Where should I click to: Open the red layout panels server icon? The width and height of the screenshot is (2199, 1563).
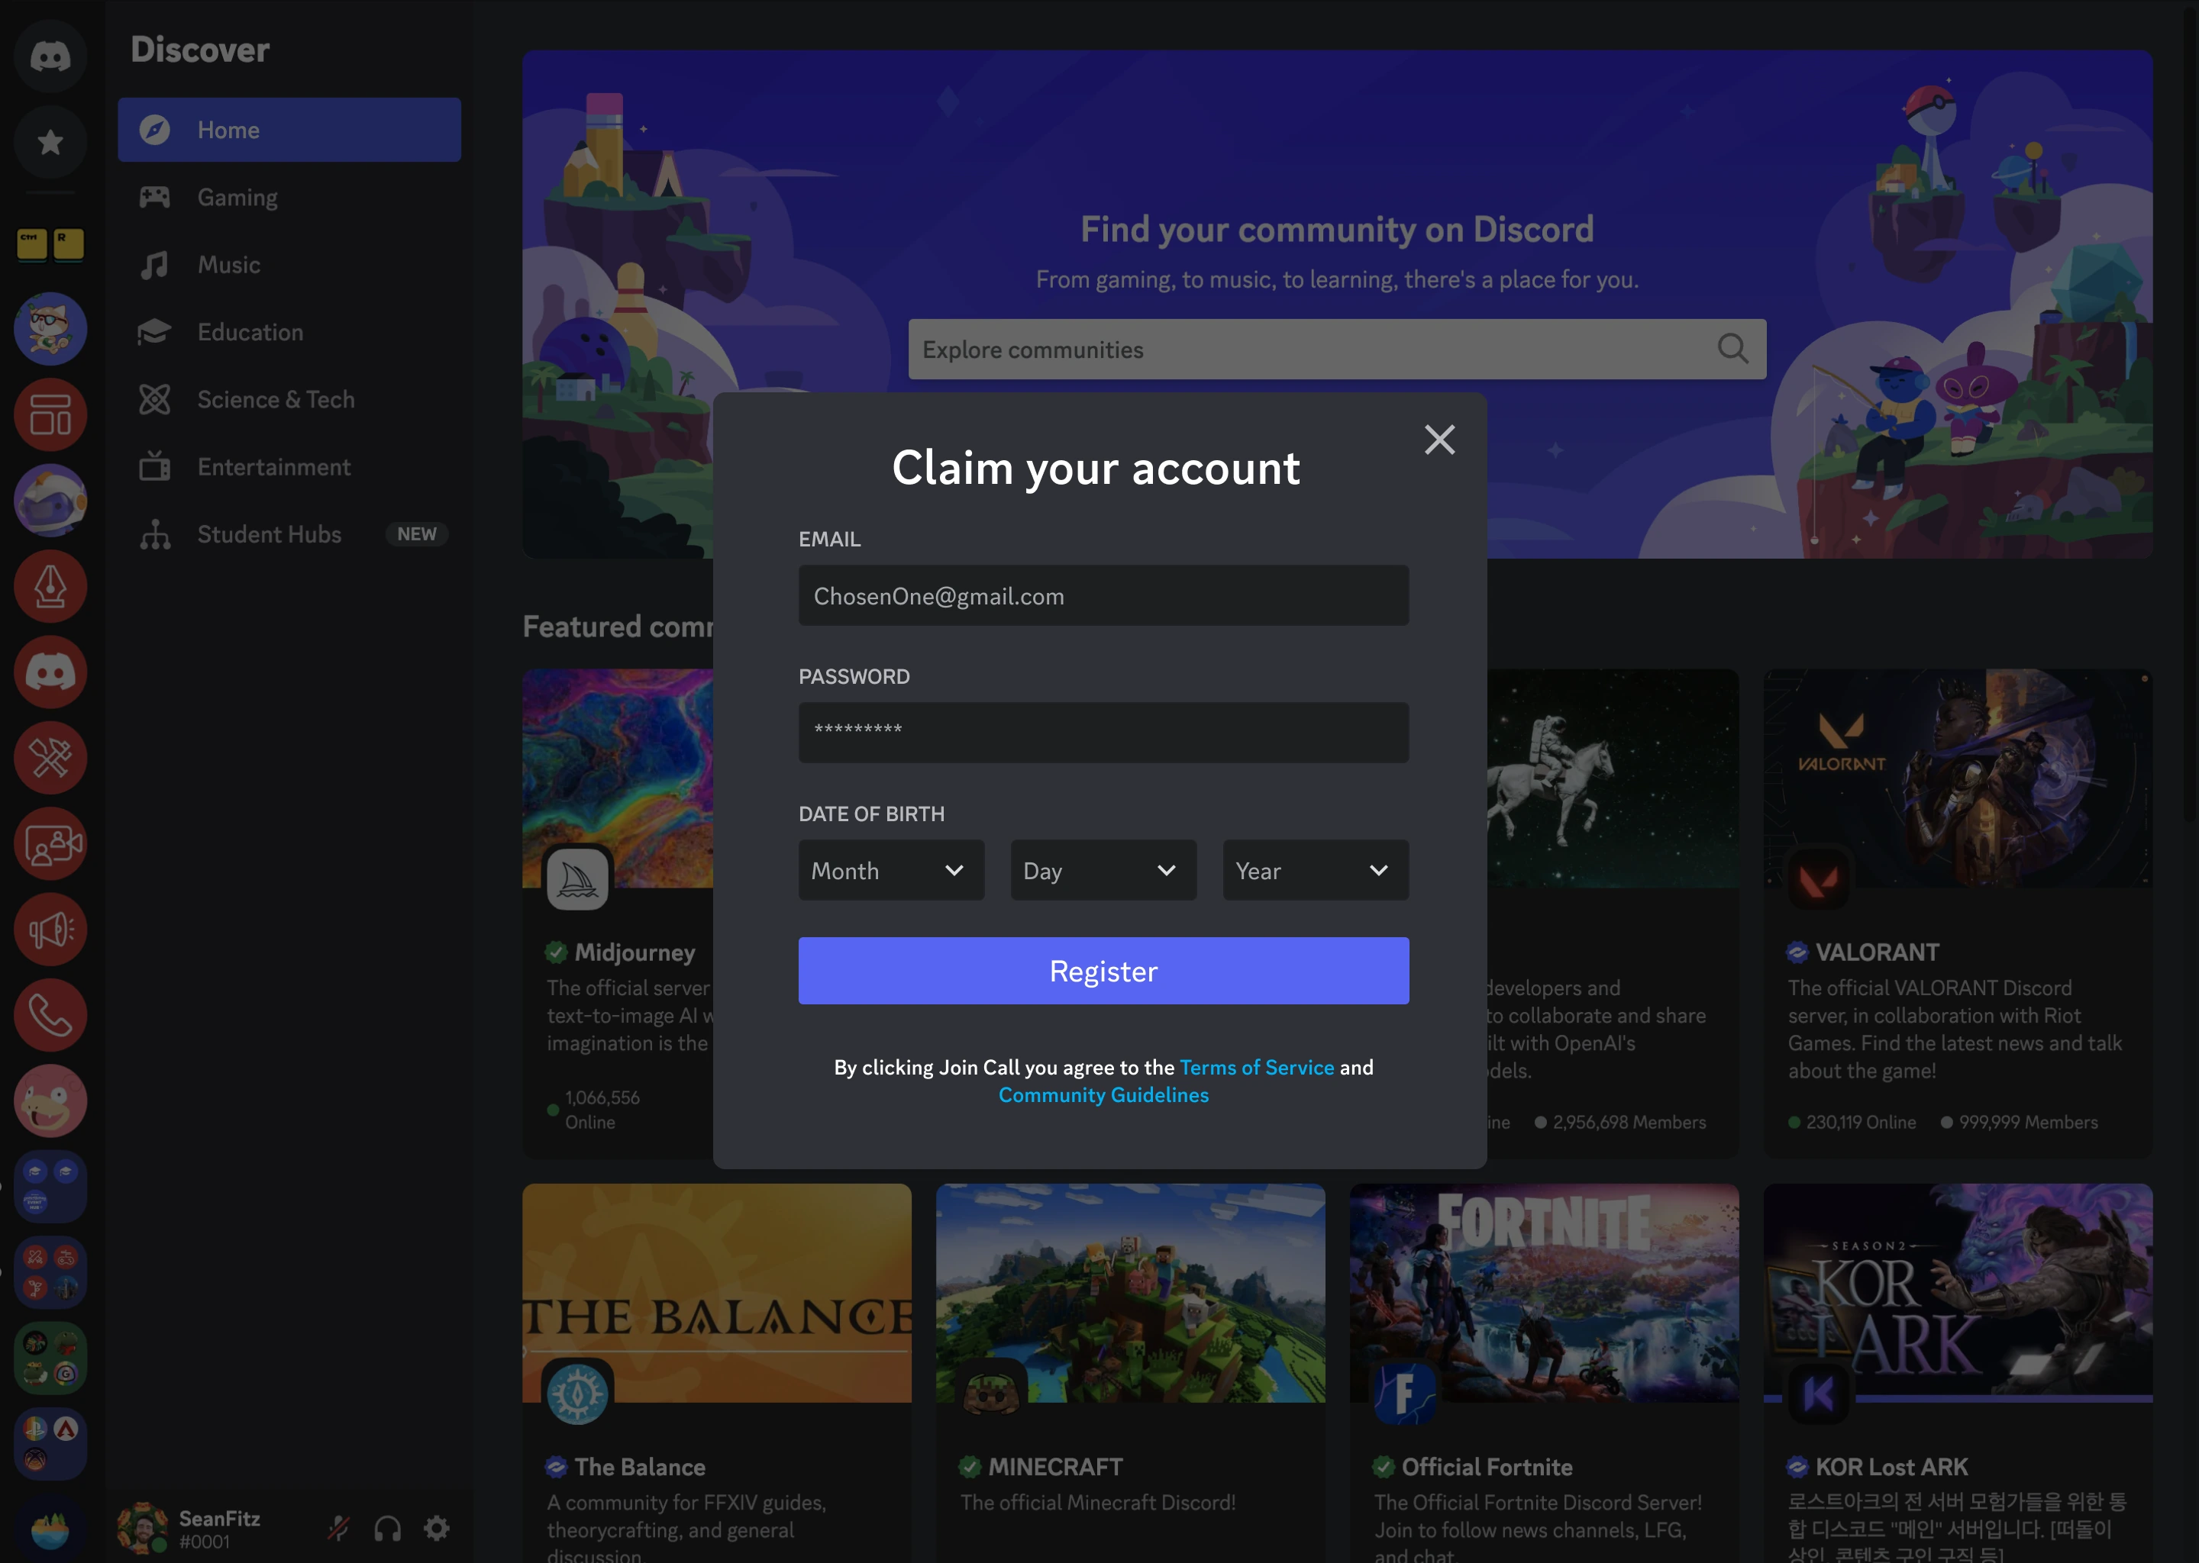pyautogui.click(x=50, y=415)
